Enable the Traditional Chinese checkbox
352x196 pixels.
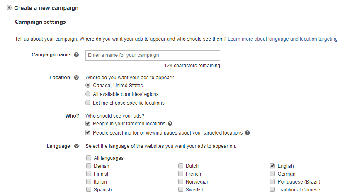[272, 189]
